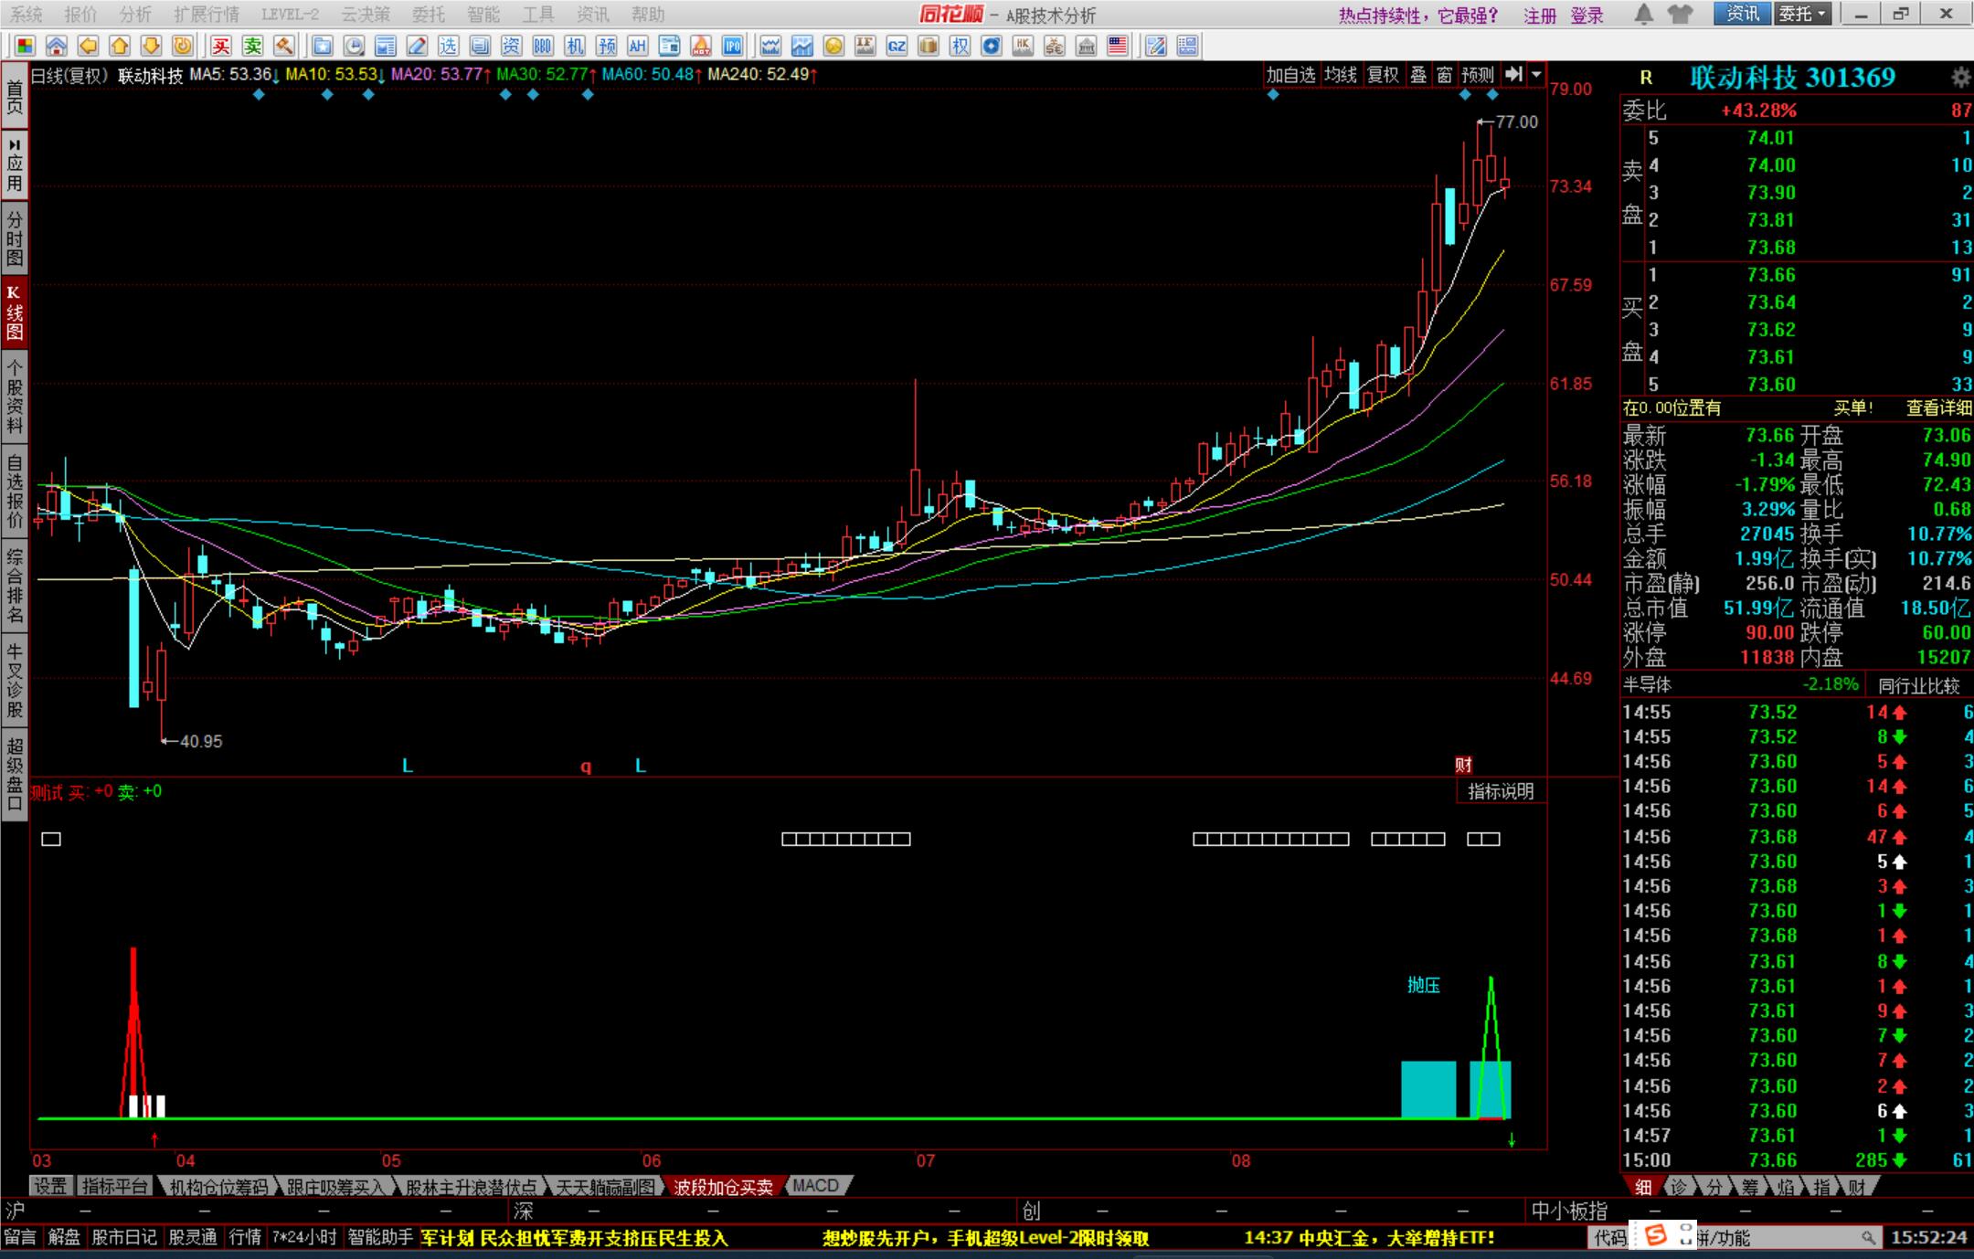Toggle 复权 price adjustment button
This screenshot has width=1974, height=1259.
[1383, 75]
